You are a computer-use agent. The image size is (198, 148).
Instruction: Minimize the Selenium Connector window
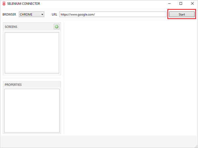169,4
